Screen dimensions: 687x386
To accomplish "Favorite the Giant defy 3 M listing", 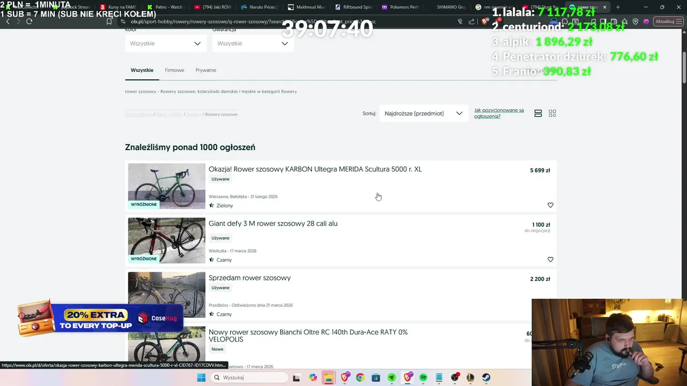I will (x=550, y=259).
